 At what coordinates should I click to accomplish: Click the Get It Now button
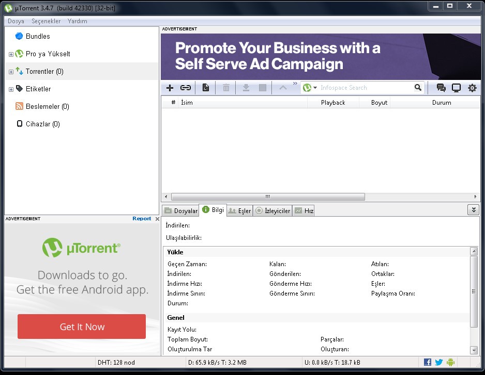[x=82, y=327]
